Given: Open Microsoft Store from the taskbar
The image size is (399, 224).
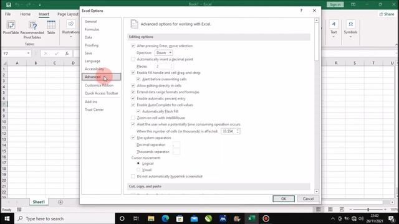Looking at the screenshot, I should (180, 218).
